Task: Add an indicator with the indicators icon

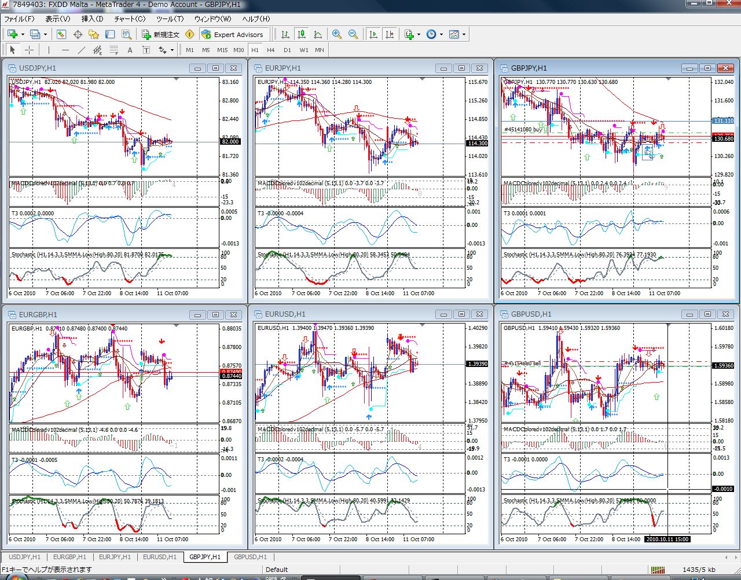Action: point(409,34)
